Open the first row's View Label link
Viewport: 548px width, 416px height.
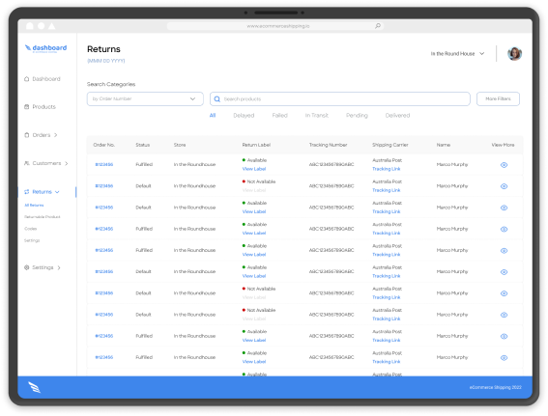(x=254, y=169)
